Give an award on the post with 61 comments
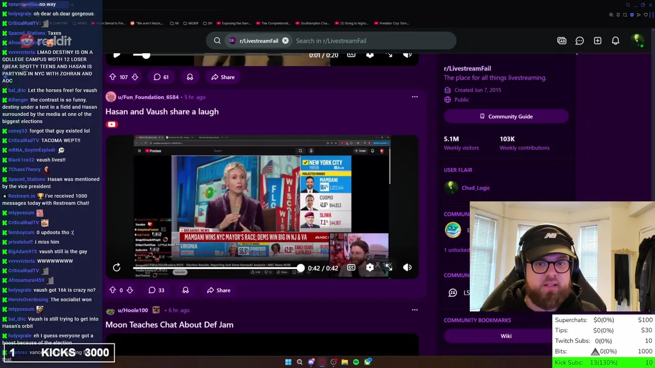The height and width of the screenshot is (368, 655). (190, 77)
